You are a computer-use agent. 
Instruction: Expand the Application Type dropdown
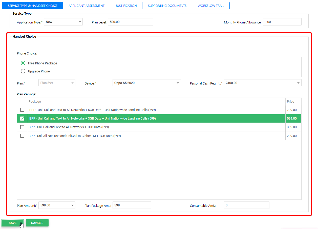pyautogui.click(x=63, y=22)
